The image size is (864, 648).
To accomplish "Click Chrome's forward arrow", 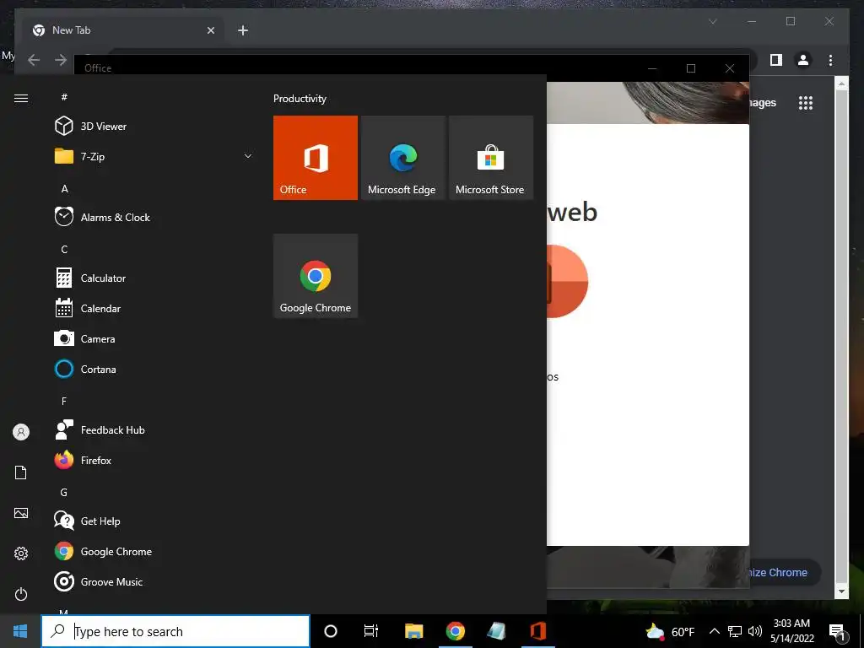I will (61, 60).
